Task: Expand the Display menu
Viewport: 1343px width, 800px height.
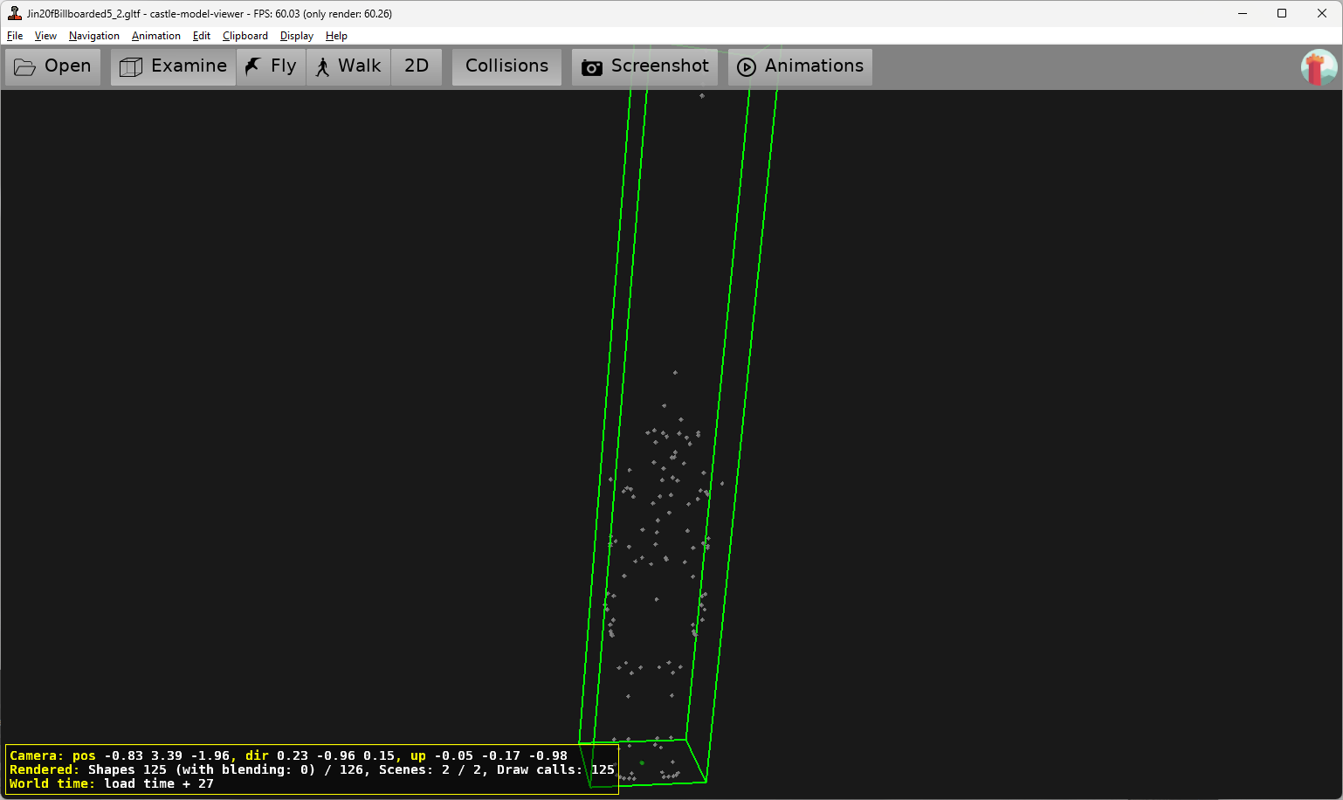Action: point(296,36)
